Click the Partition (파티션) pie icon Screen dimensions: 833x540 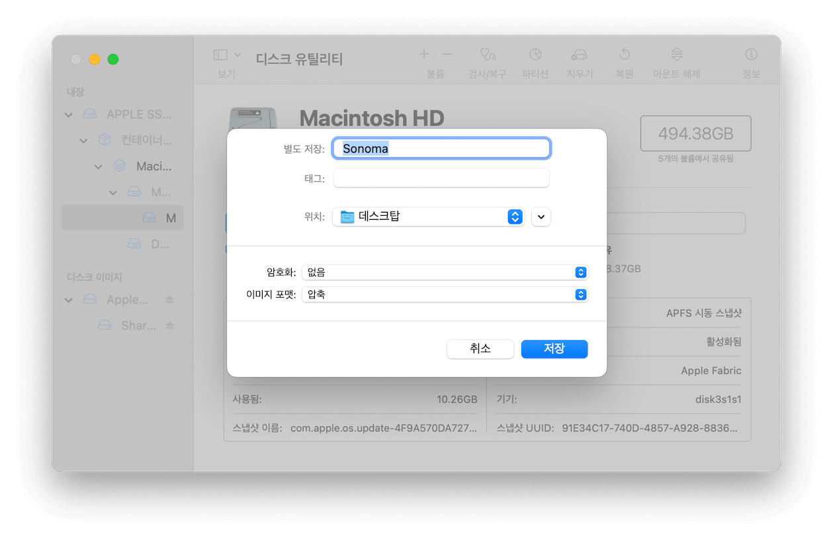[x=535, y=54]
